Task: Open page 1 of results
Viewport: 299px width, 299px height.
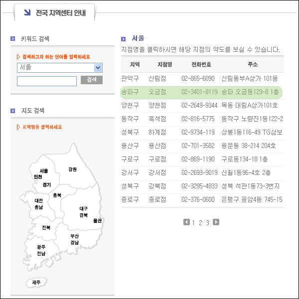Action: click(x=193, y=223)
